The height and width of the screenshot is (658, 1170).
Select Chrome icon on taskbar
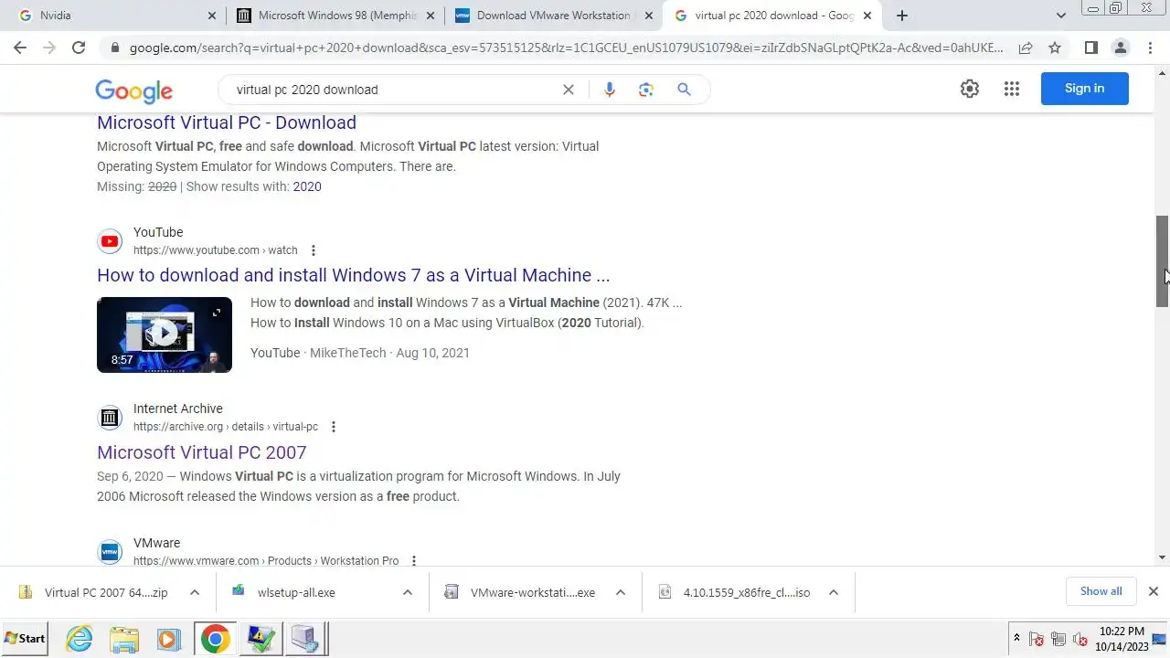point(216,639)
